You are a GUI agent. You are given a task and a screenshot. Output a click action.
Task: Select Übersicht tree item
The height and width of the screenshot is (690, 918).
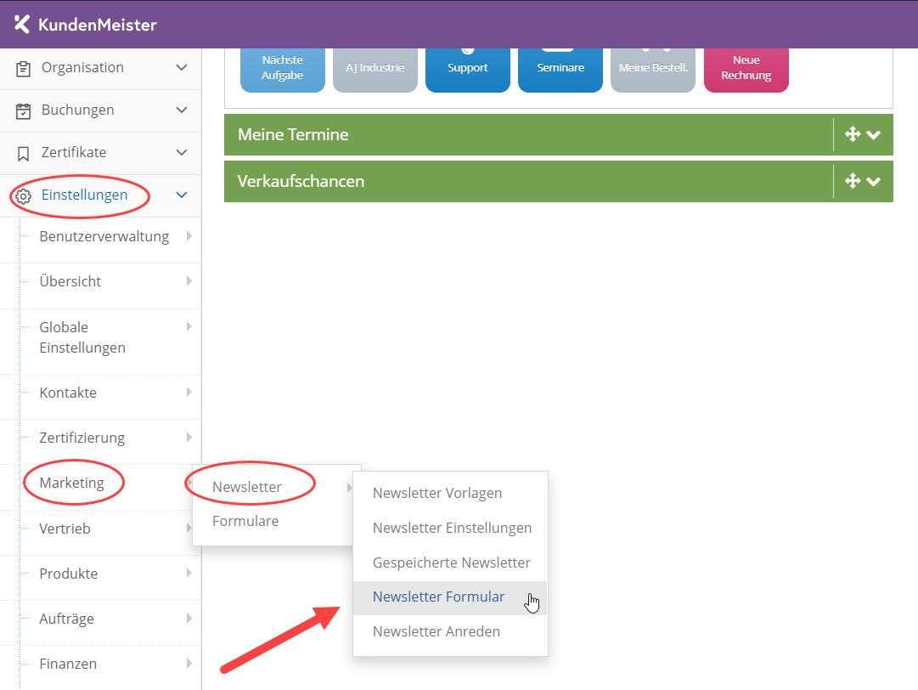click(x=70, y=281)
